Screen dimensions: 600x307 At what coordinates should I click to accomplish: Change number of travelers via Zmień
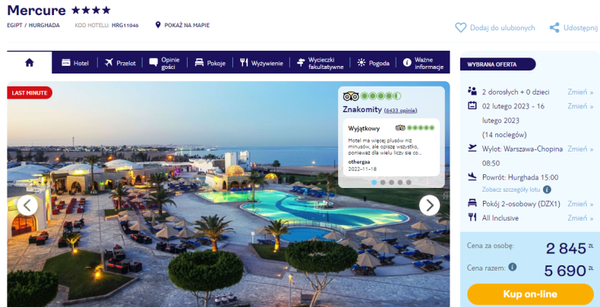click(580, 92)
